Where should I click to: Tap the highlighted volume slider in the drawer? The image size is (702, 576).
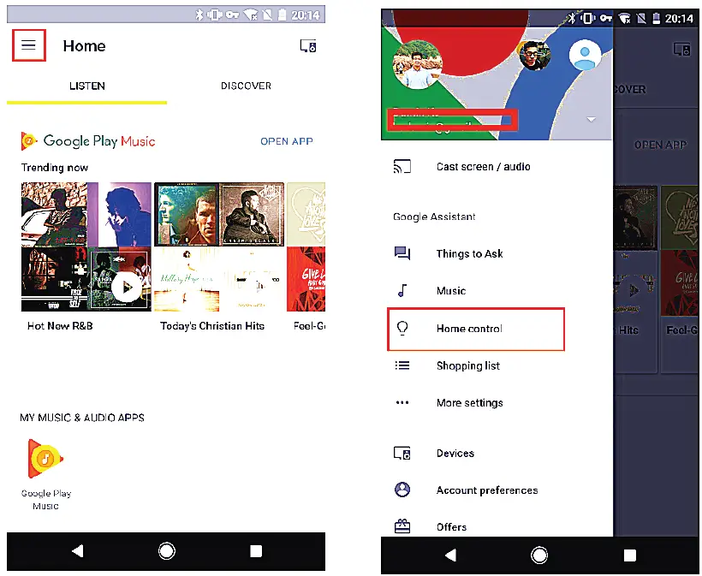[452, 119]
